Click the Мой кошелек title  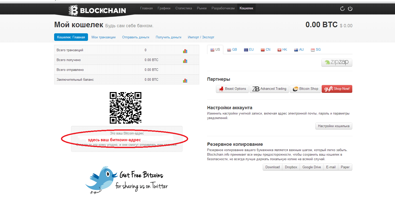[79, 25]
